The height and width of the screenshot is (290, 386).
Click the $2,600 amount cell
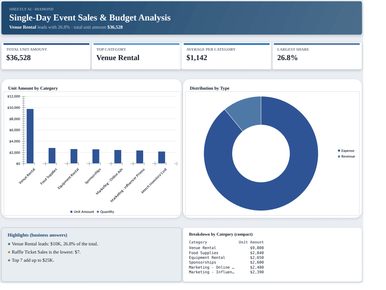257,262
